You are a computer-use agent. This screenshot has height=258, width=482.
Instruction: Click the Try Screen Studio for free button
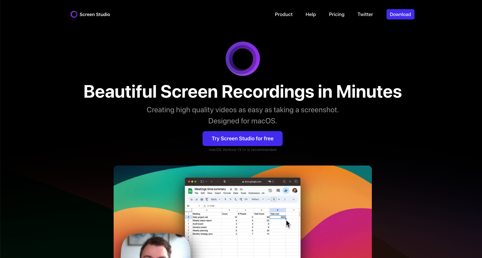tap(242, 139)
